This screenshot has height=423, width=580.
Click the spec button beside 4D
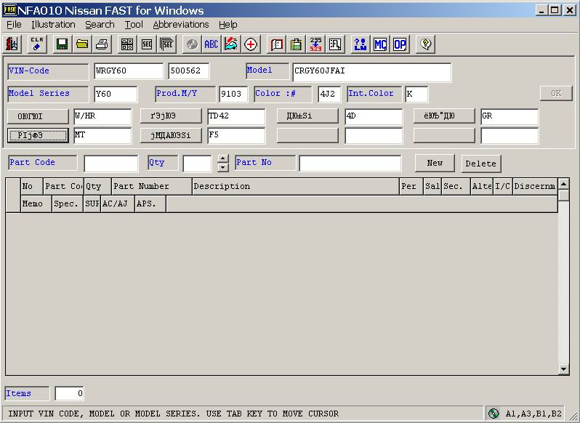pyautogui.click(x=307, y=116)
